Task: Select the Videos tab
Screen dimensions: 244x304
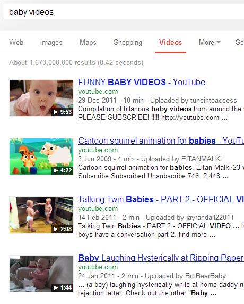Action: point(170,42)
